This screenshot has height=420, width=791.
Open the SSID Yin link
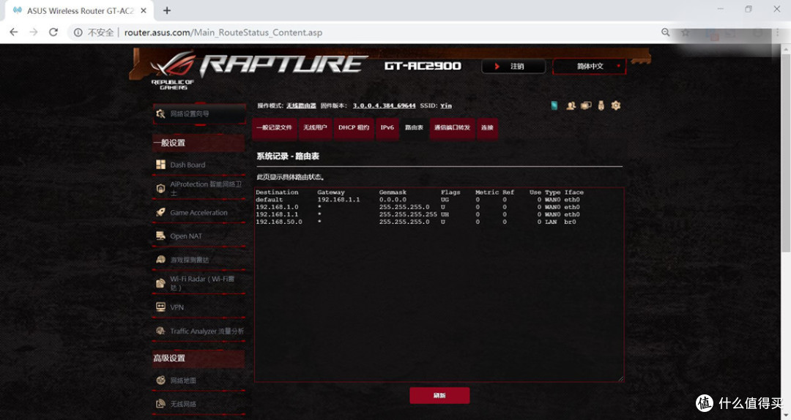[x=446, y=105]
